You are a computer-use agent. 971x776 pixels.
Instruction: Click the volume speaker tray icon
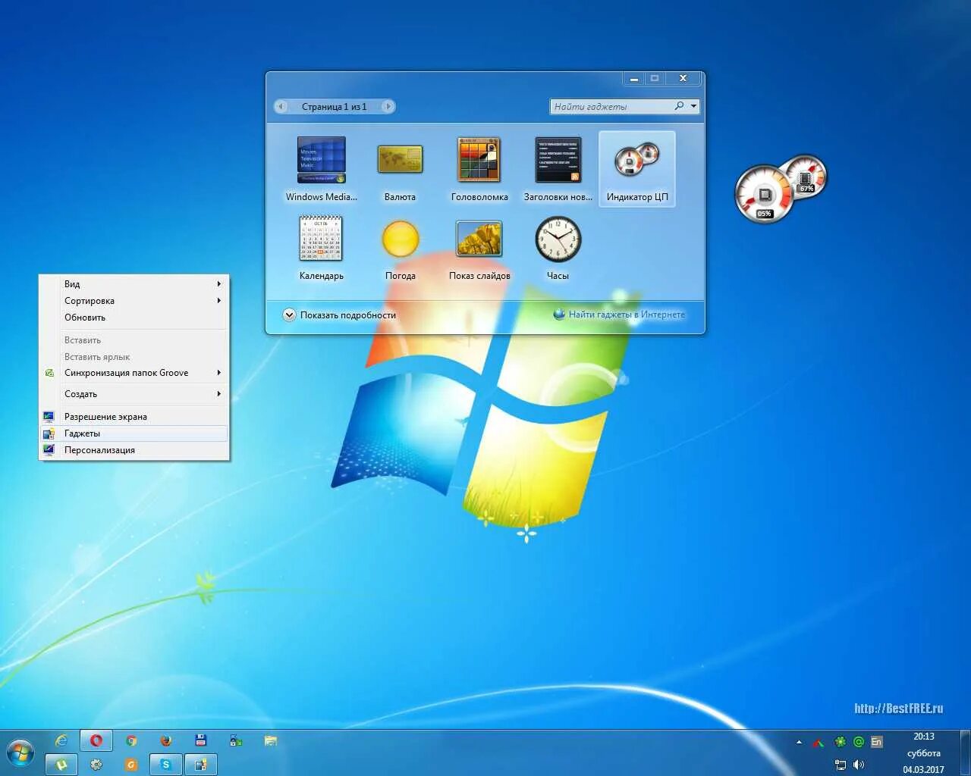point(859,765)
